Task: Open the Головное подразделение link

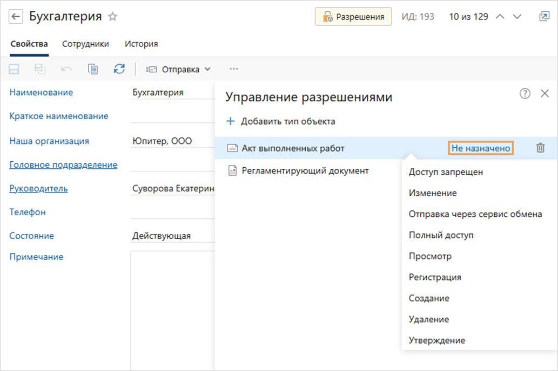Action: [63, 164]
